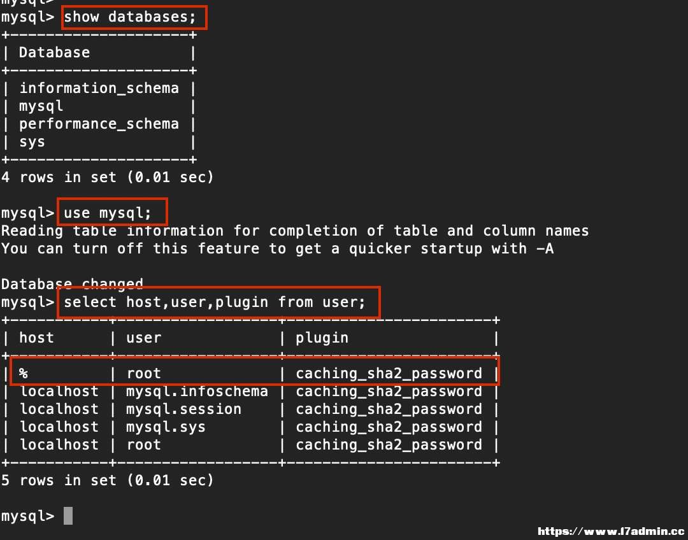Click mysql.infoschema user entry
The image size is (688, 540).
[x=197, y=391]
